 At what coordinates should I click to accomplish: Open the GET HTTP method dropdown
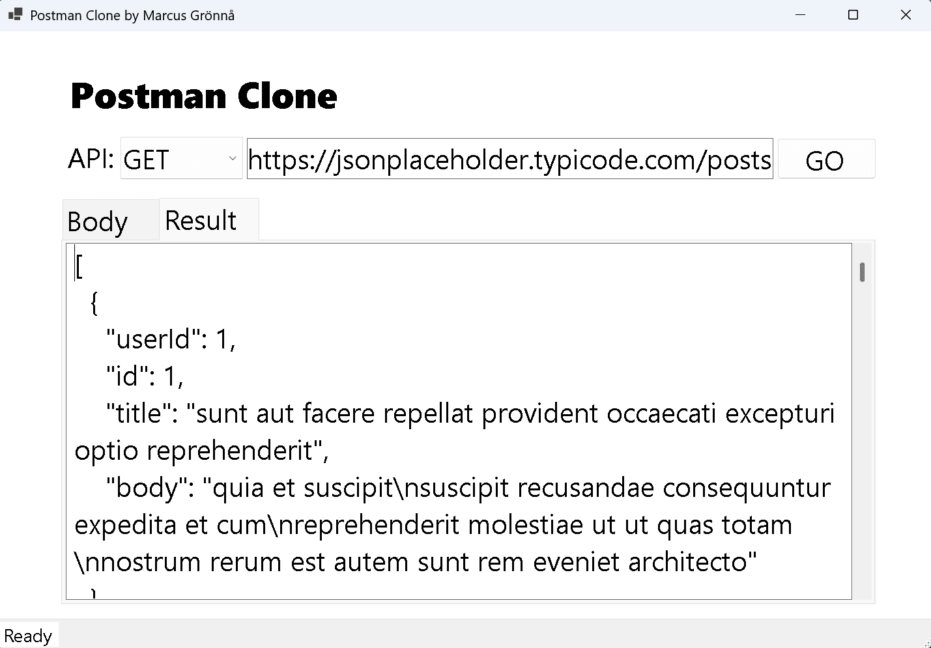181,158
